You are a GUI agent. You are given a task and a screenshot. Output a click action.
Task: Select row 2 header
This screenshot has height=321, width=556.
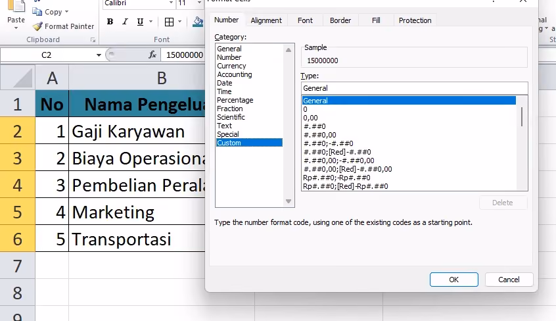click(17, 131)
